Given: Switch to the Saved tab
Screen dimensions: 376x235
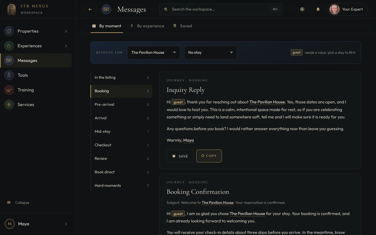Looking at the screenshot, I should click(x=182, y=26).
